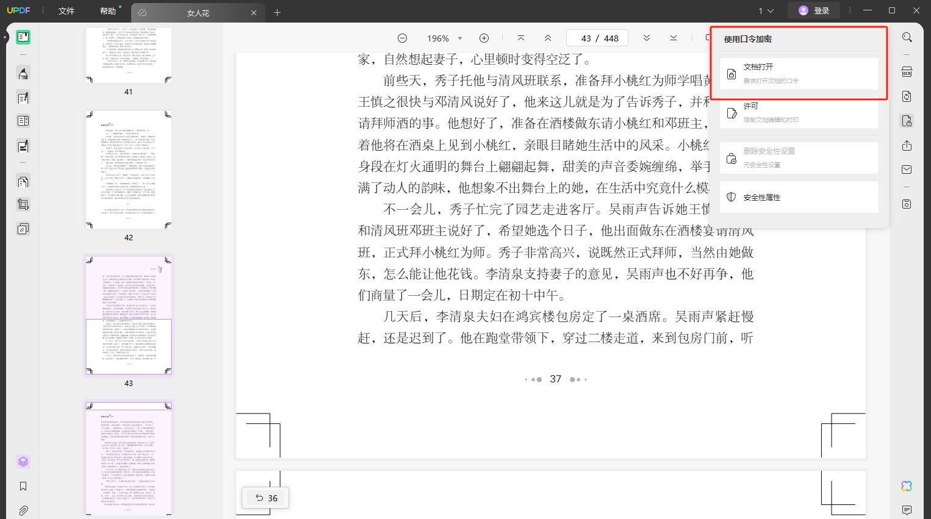Go to the previous page
The image size is (931, 519).
pyautogui.click(x=548, y=38)
